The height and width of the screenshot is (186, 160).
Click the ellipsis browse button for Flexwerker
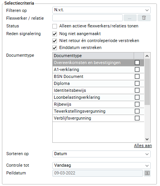coord(130,18)
